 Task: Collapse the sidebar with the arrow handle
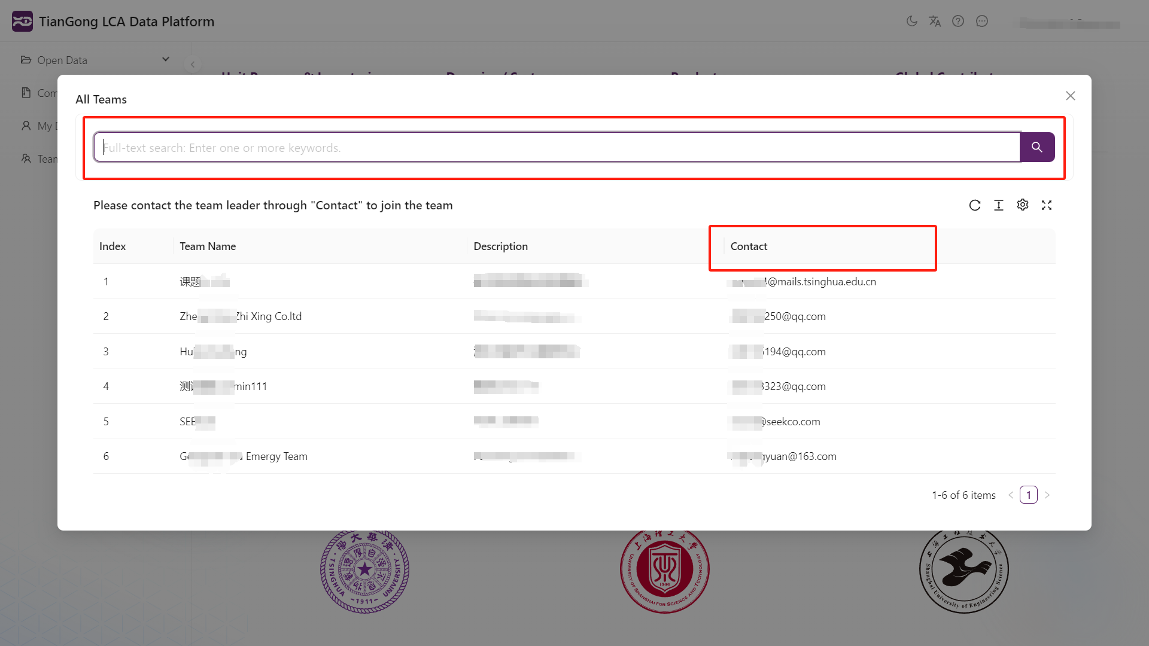point(193,64)
